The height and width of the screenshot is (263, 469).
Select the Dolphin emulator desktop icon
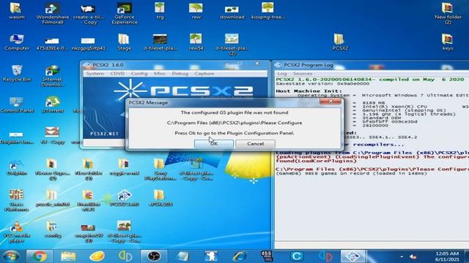pos(16,167)
